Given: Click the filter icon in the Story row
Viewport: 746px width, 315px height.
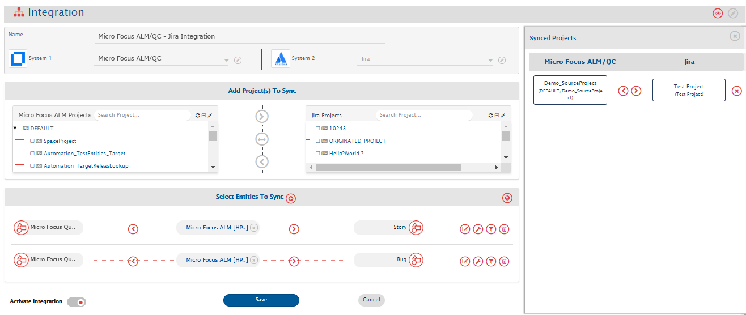Looking at the screenshot, I should (x=491, y=229).
